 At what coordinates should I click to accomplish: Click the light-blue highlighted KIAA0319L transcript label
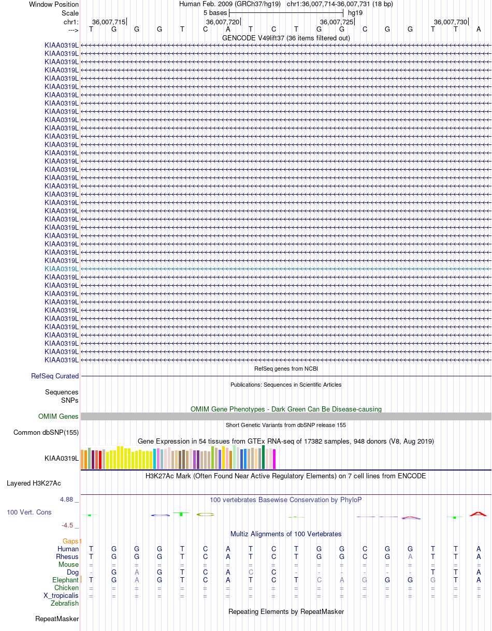[x=62, y=269]
